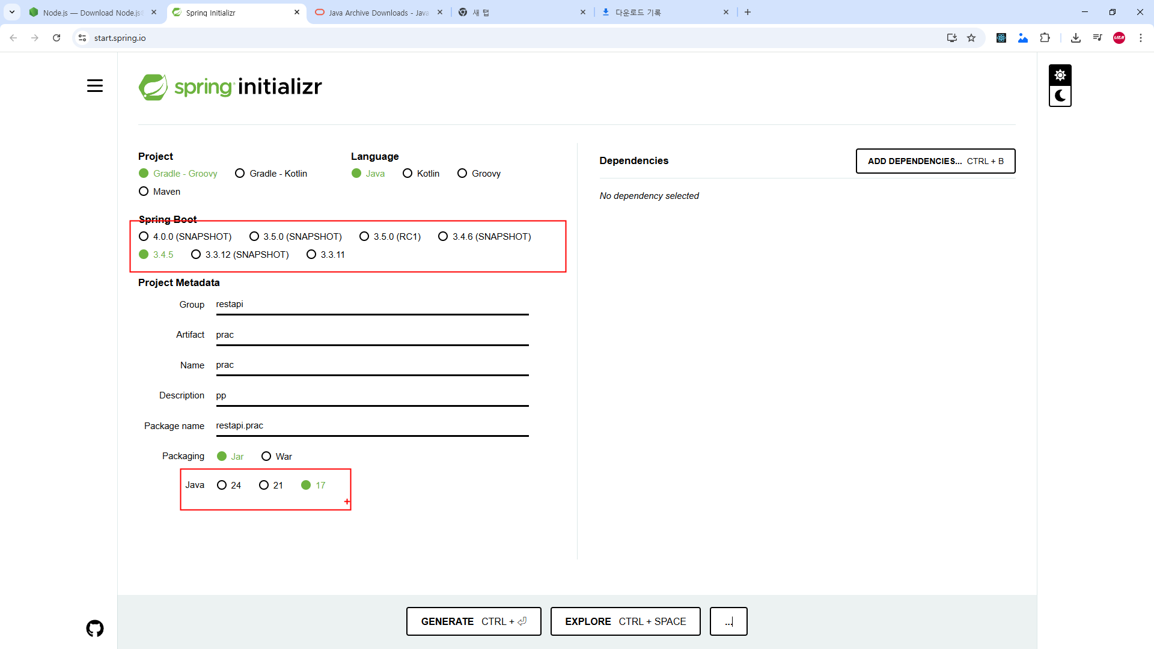Choose Groovy as the language
Image resolution: width=1154 pixels, height=649 pixels.
tap(479, 174)
